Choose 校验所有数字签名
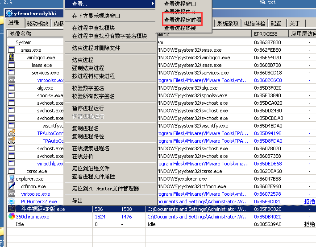The width and height of the screenshot is (316, 247). [93, 96]
